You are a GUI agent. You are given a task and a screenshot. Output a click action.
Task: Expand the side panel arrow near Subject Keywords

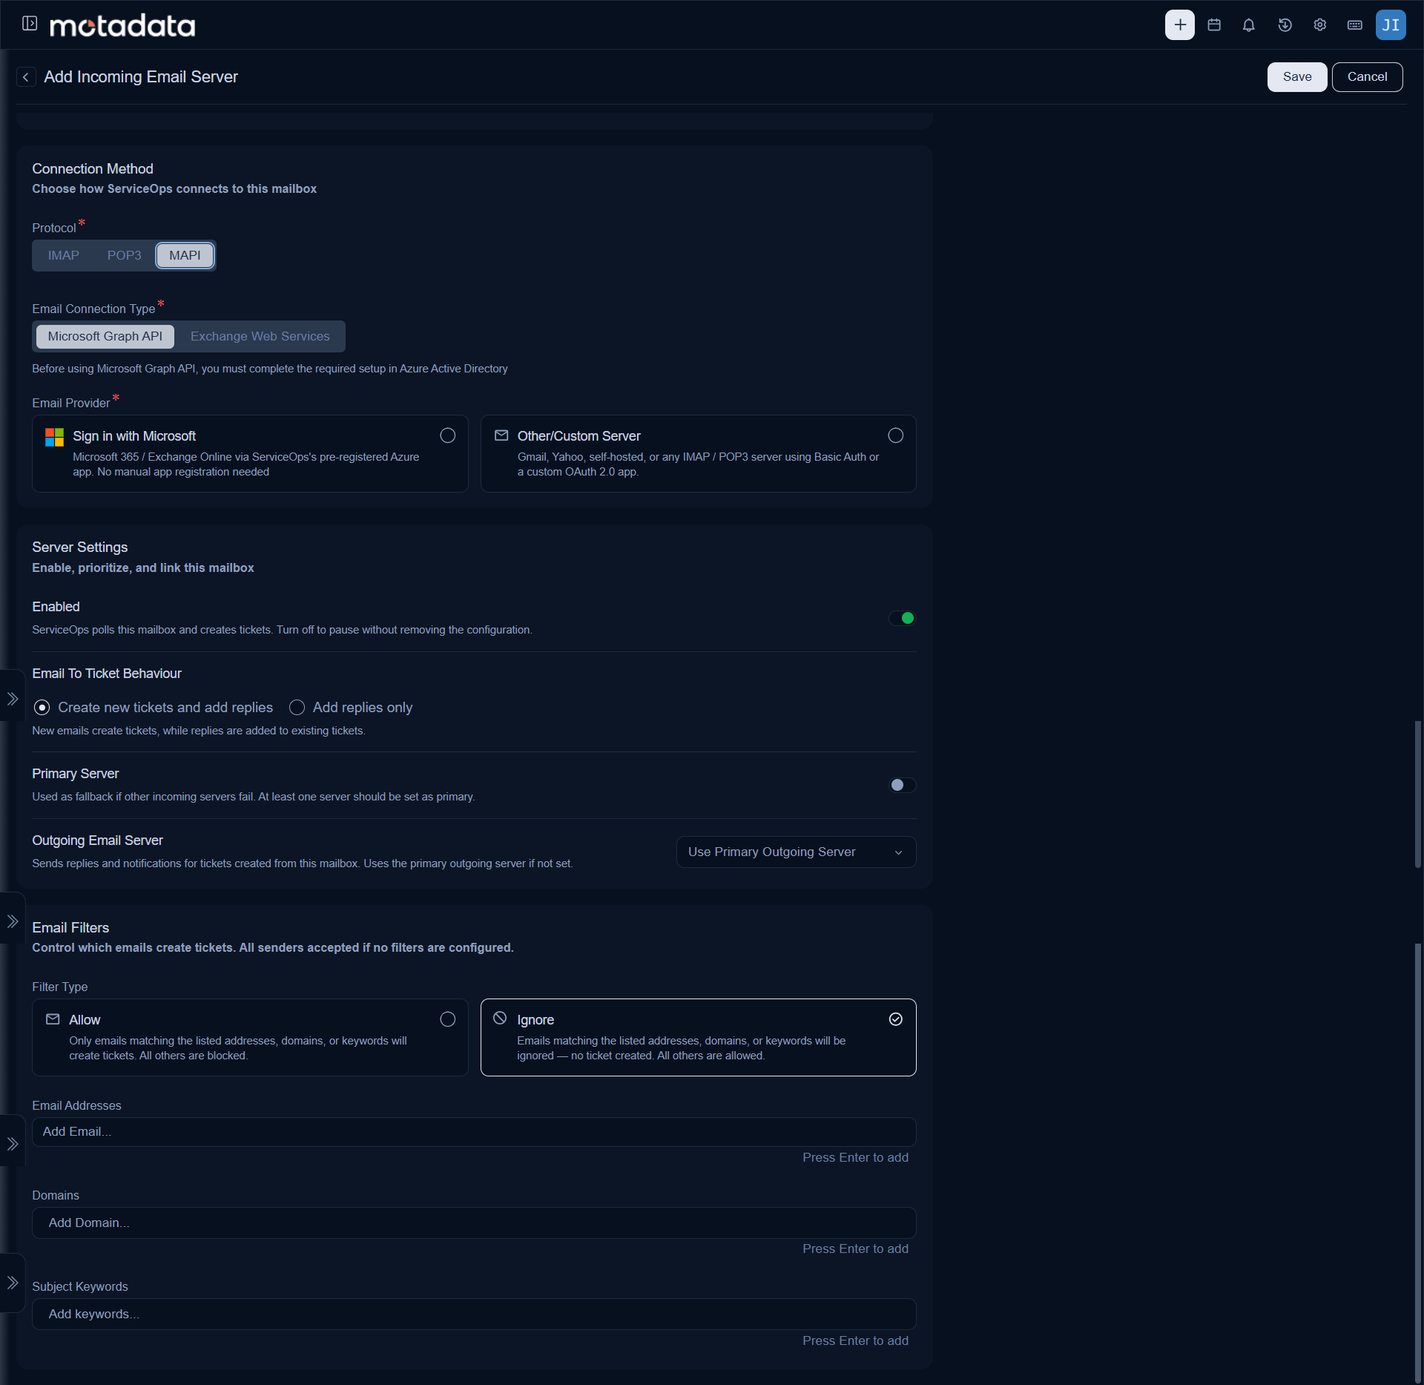click(x=13, y=1283)
